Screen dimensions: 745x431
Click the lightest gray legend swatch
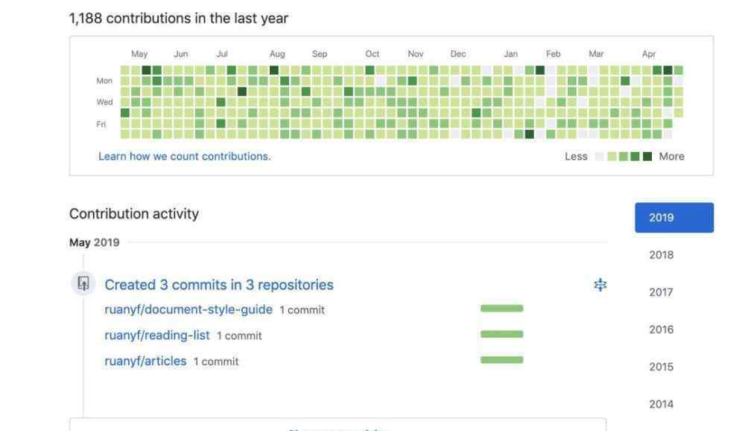tap(600, 157)
